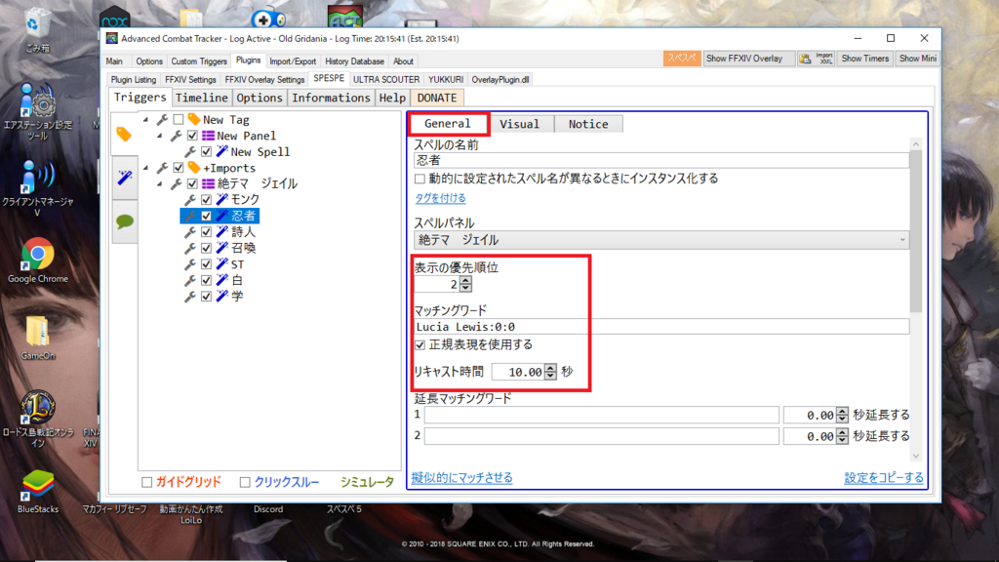Click the wrench icon beside 詩人

tap(190, 232)
